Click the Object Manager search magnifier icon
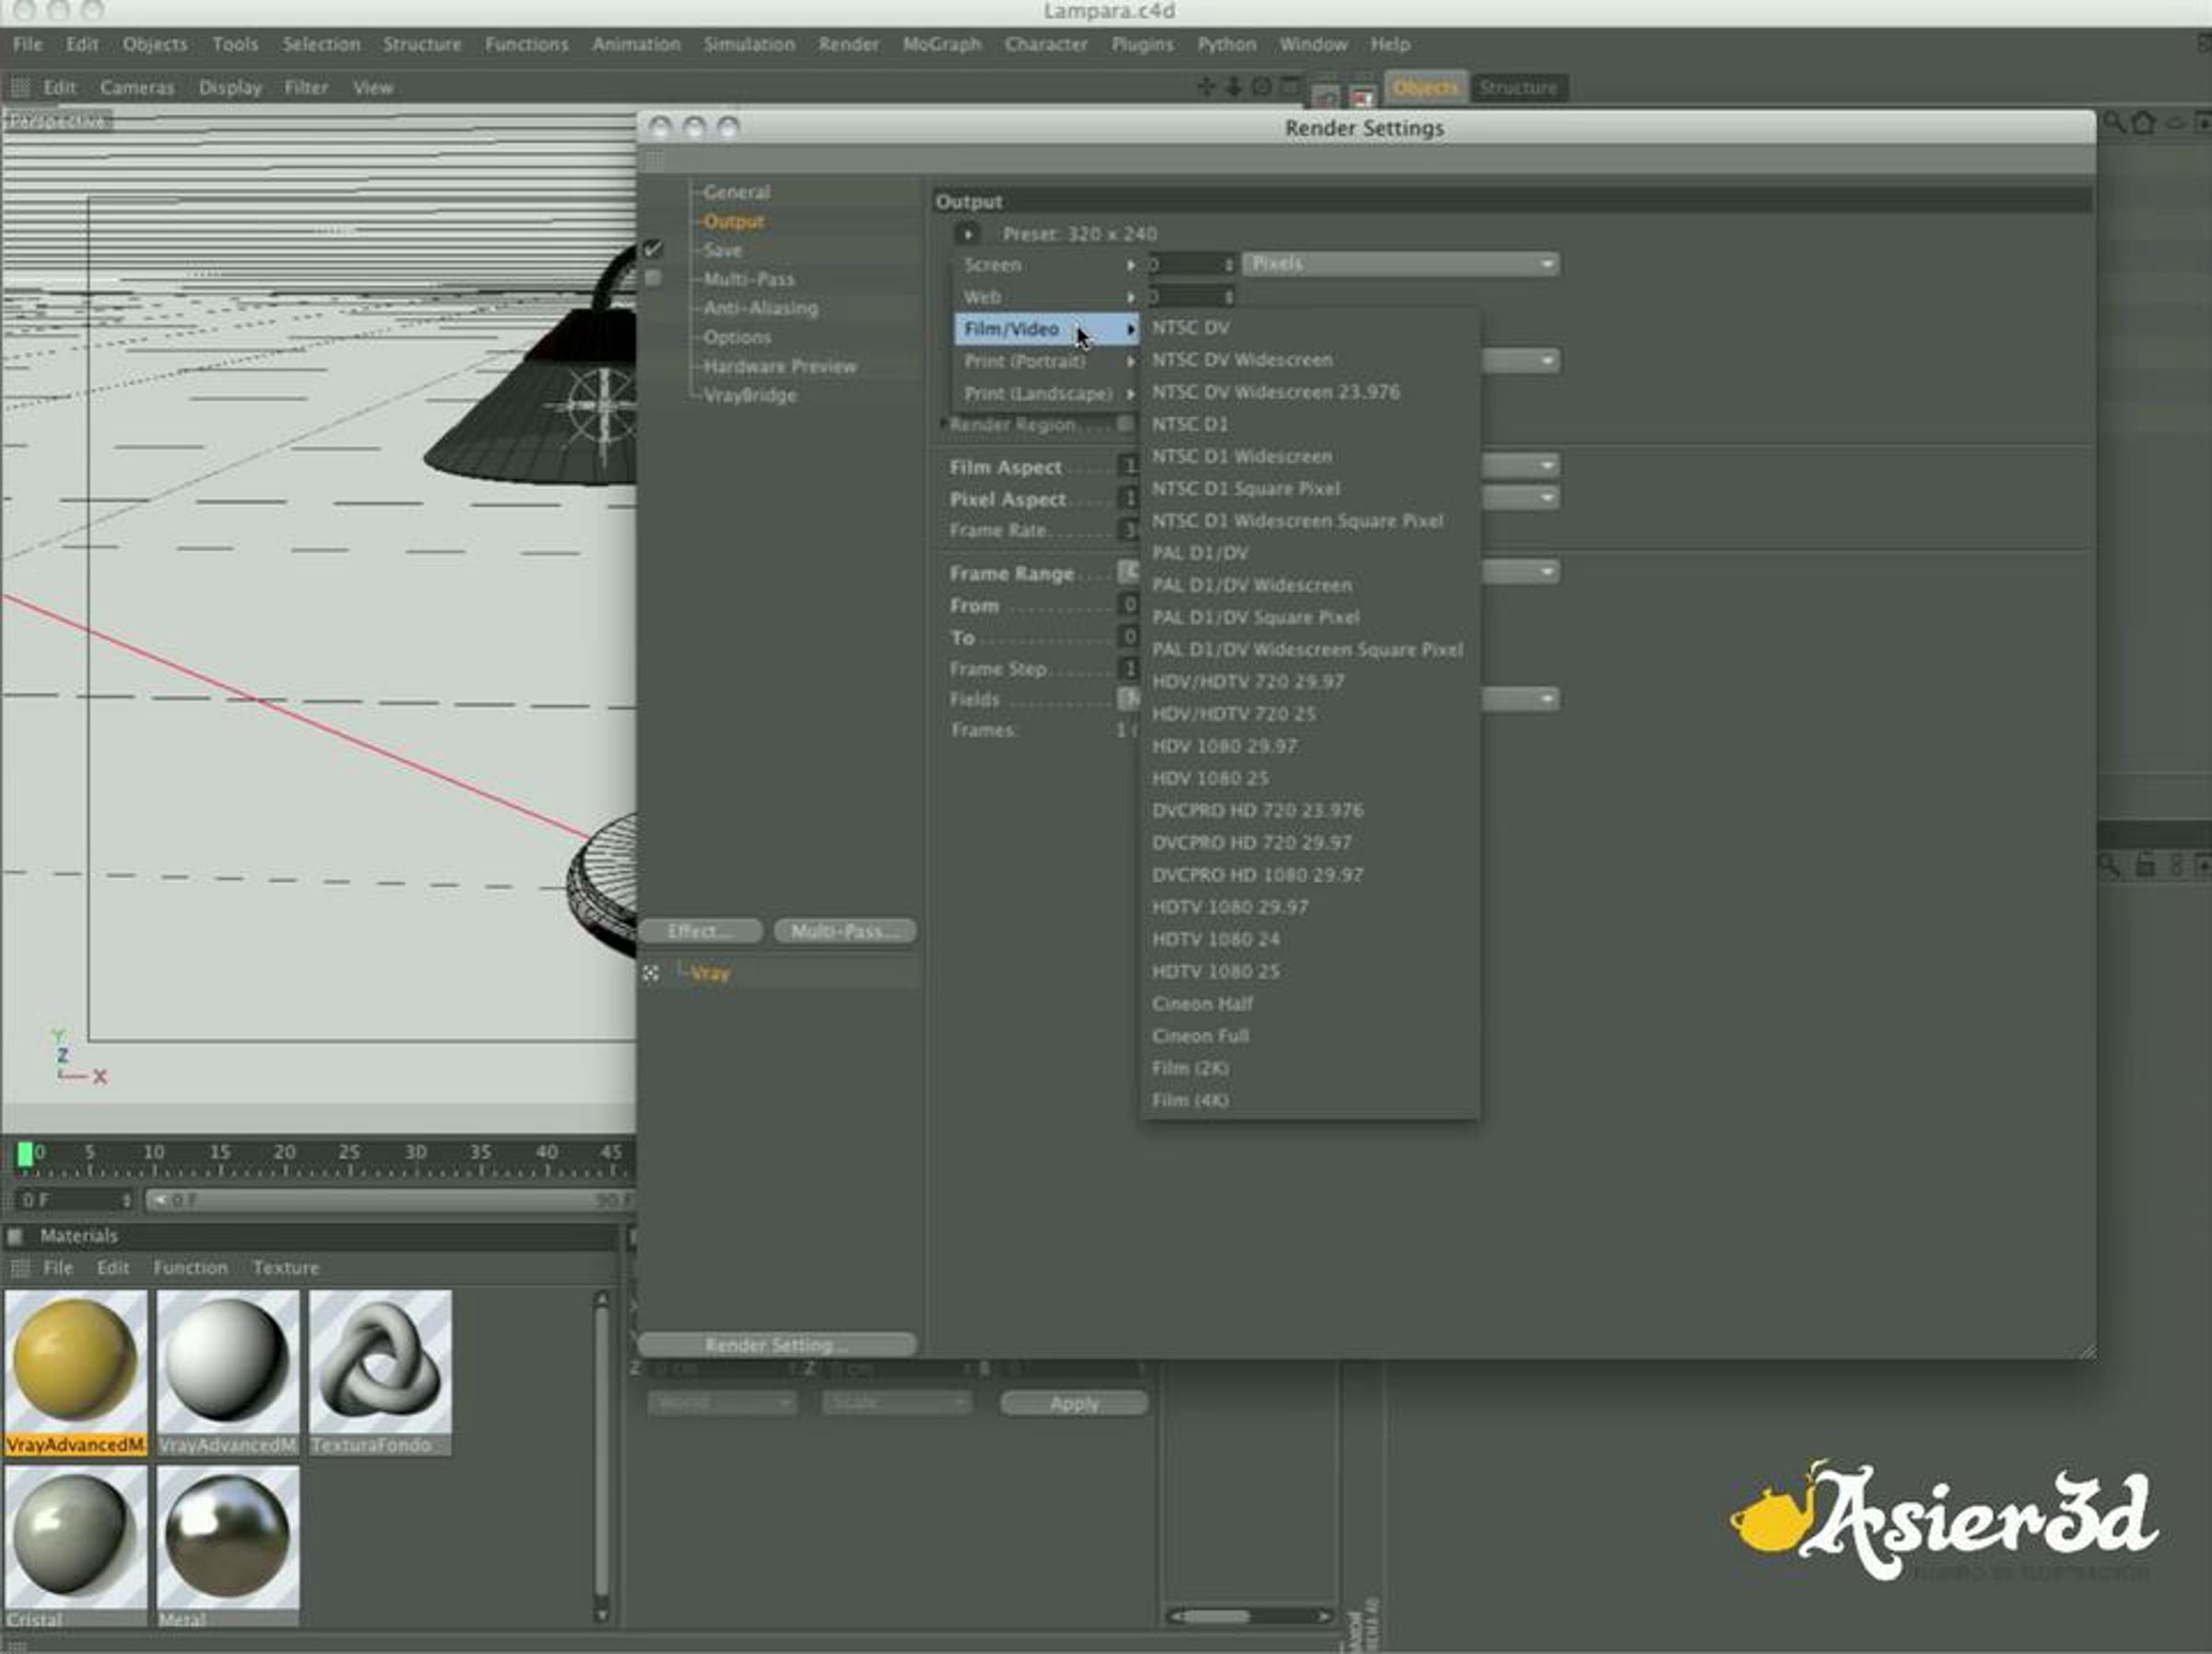Viewport: 2212px width, 1654px height. [2114, 122]
